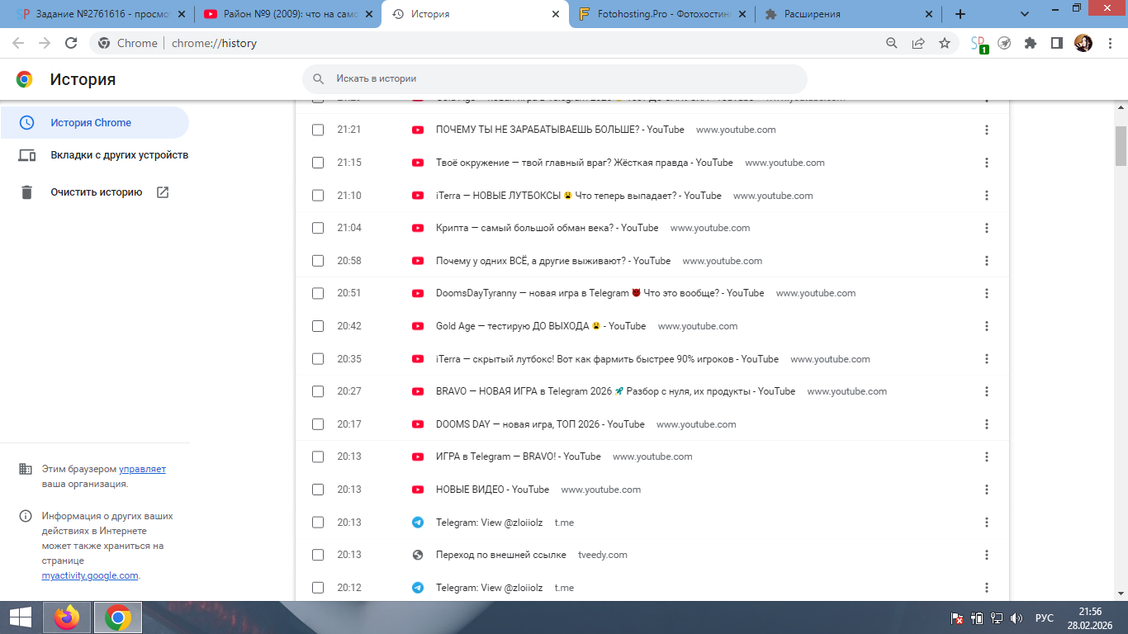Viewport: 1128px width, 634px height.
Task: Open the Chrome profile avatar
Action: tap(1083, 43)
